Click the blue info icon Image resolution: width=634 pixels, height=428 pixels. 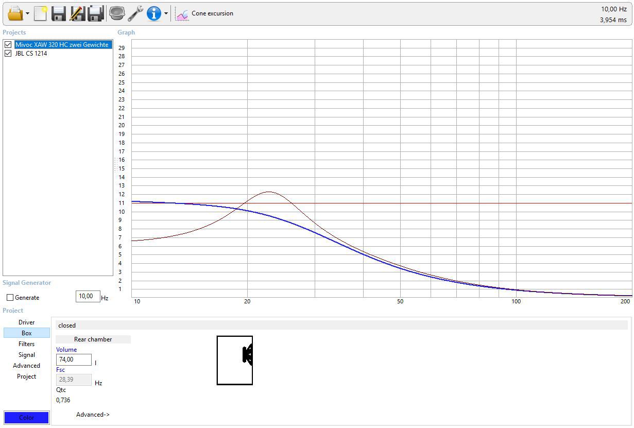coord(153,13)
